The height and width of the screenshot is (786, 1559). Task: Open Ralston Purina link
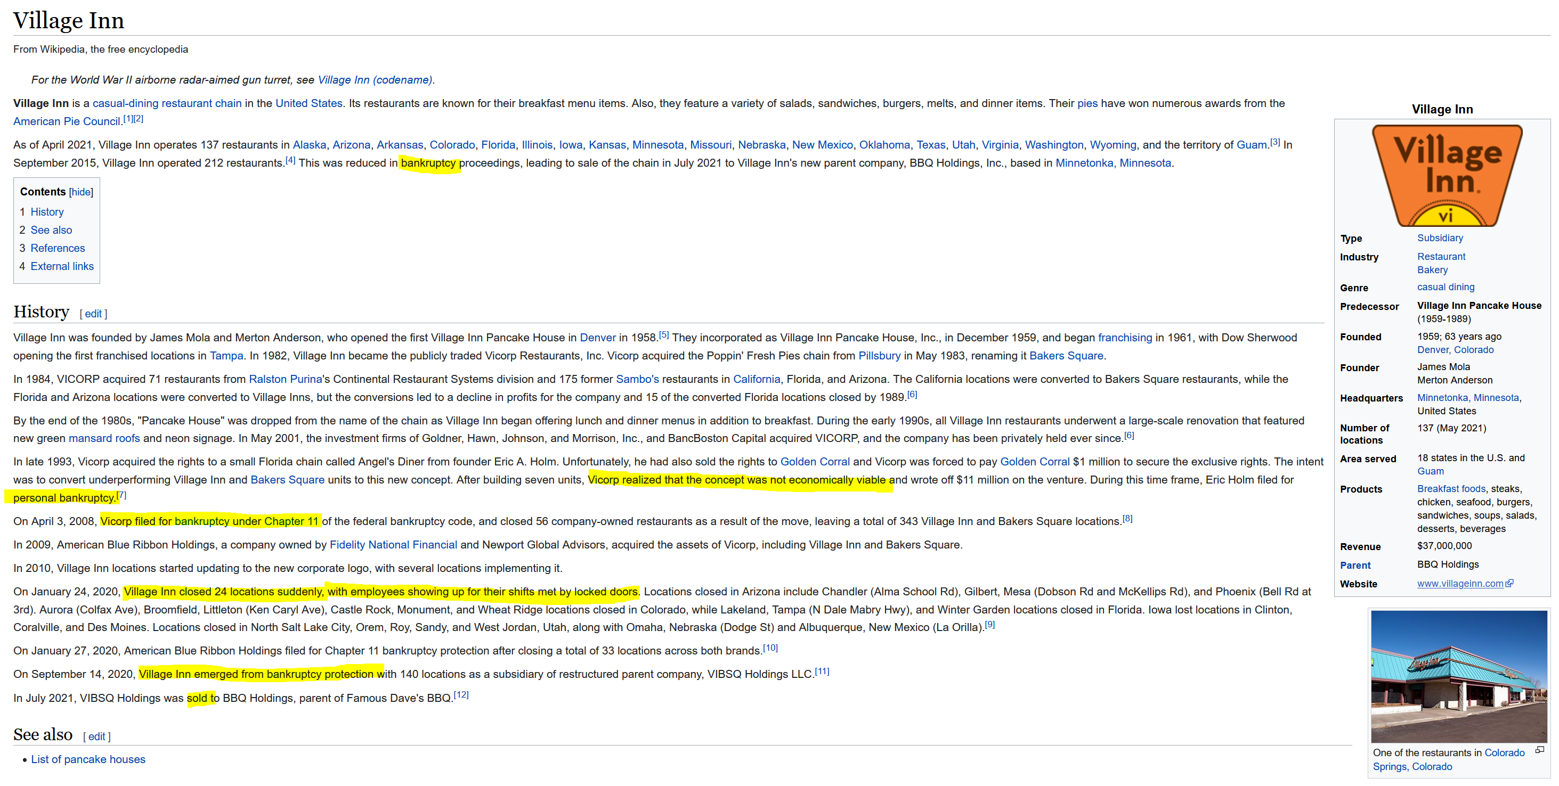point(286,379)
